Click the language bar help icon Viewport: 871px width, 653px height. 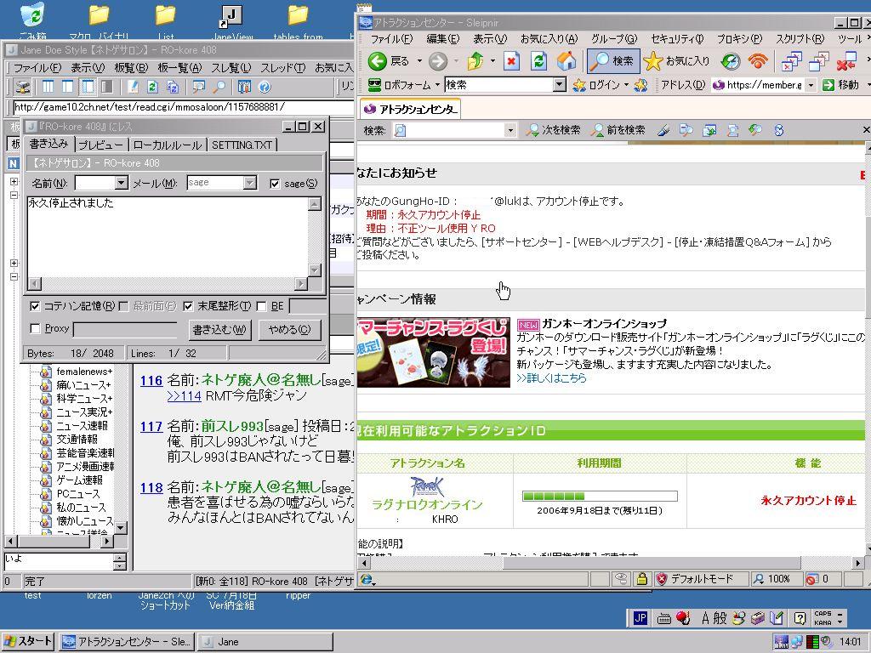pyautogui.click(x=800, y=617)
